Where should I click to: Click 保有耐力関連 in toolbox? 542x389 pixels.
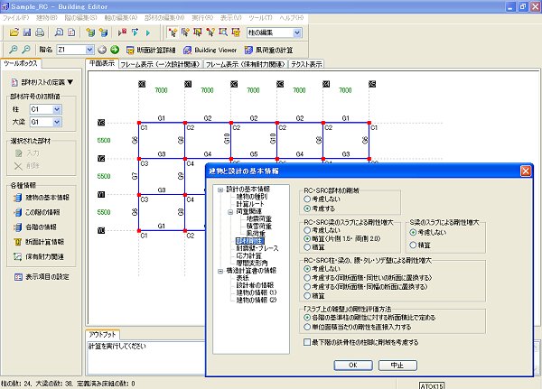(x=39, y=256)
